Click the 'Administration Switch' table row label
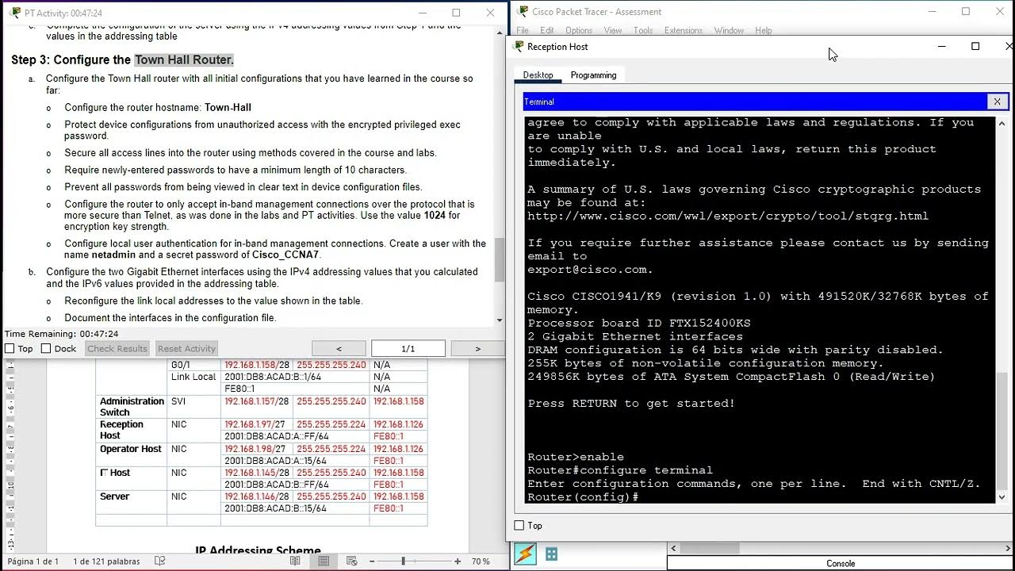The width and height of the screenshot is (1015, 571). [132, 407]
